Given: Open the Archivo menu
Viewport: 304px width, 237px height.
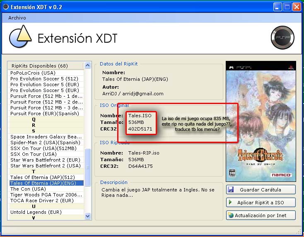Looking at the screenshot, I should (x=17, y=18).
